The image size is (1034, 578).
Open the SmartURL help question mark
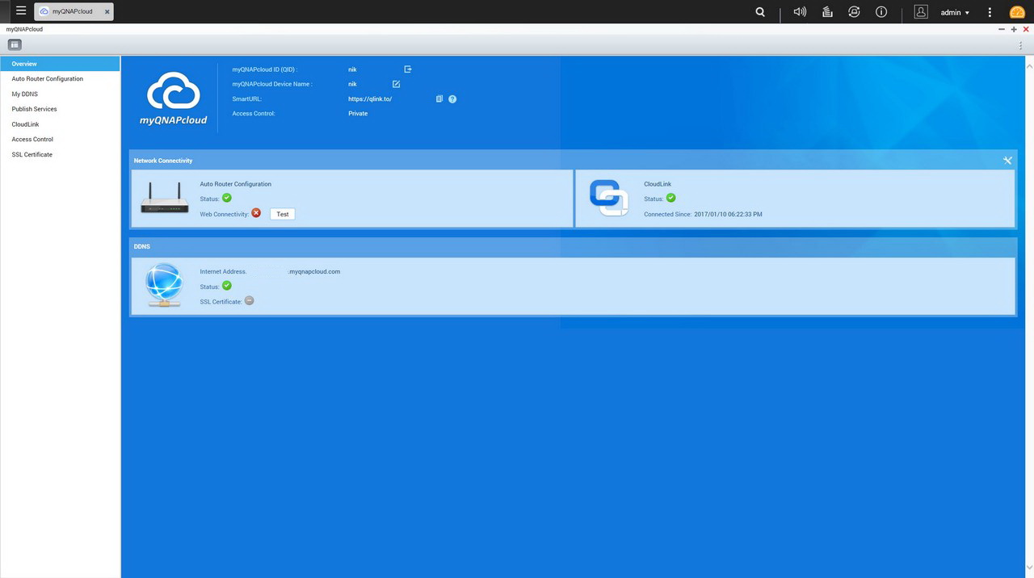(452, 98)
